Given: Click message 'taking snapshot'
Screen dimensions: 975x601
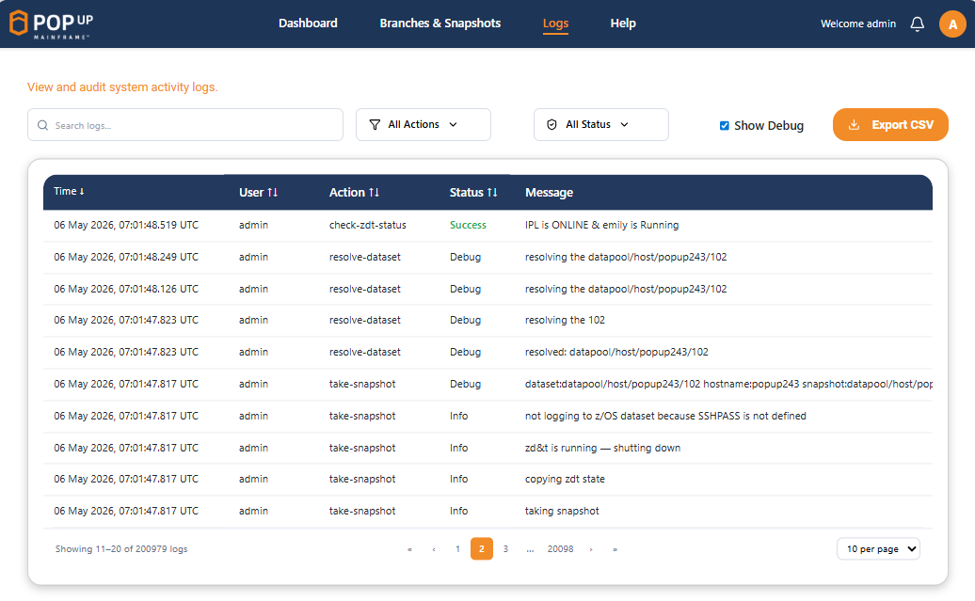Looking at the screenshot, I should (562, 511).
